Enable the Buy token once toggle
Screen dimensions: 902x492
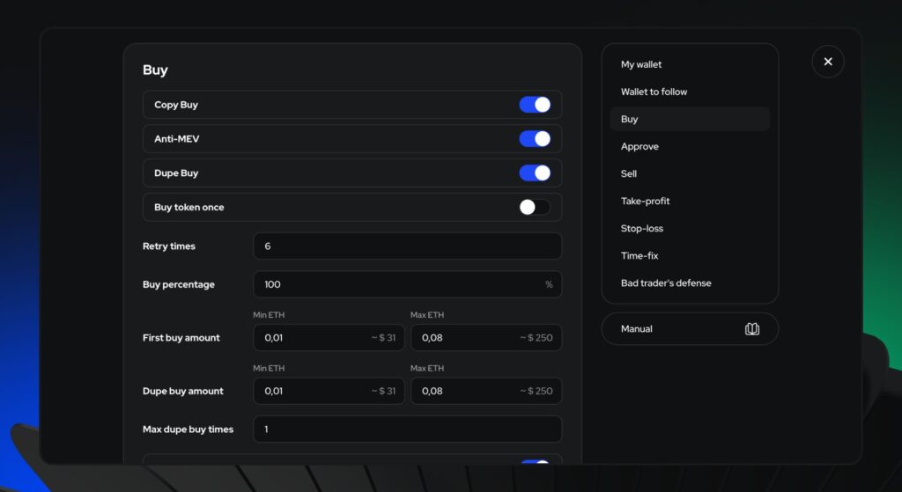(535, 207)
